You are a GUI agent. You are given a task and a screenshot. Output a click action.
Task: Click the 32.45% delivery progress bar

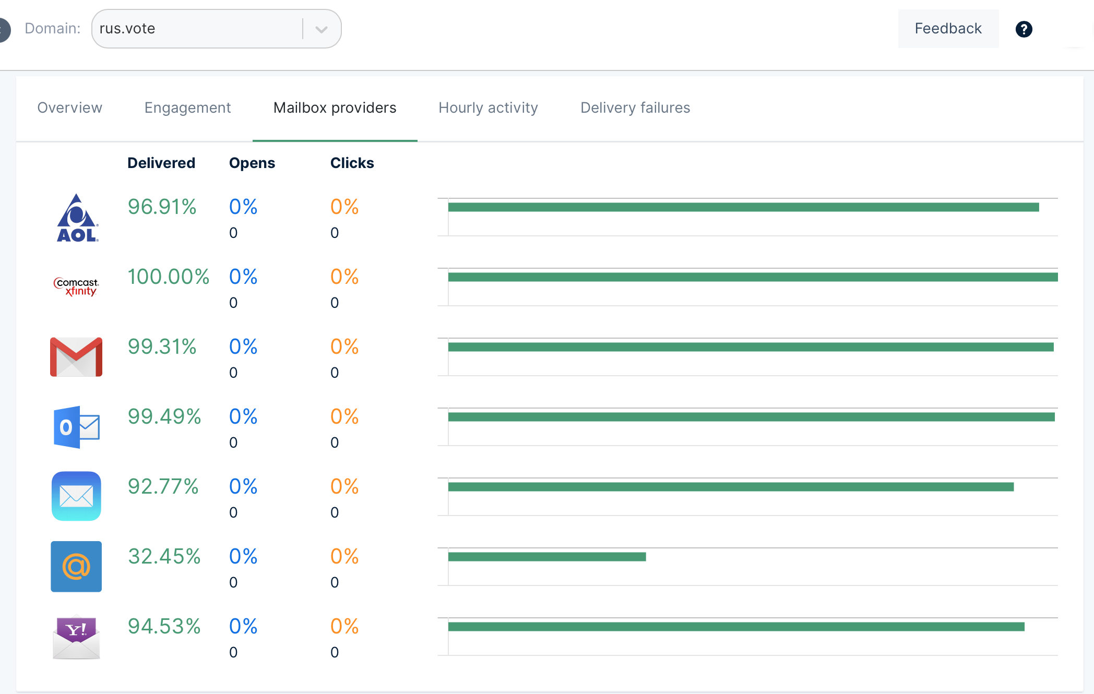coord(546,557)
